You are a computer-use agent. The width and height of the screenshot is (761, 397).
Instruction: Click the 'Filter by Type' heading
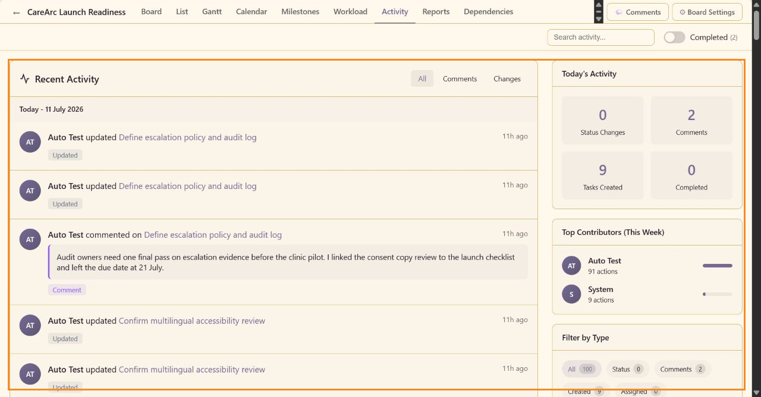click(x=586, y=338)
